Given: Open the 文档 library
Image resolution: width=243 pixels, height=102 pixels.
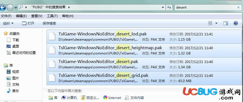Looking at the screenshot, I should pyautogui.click(x=16, y=85).
